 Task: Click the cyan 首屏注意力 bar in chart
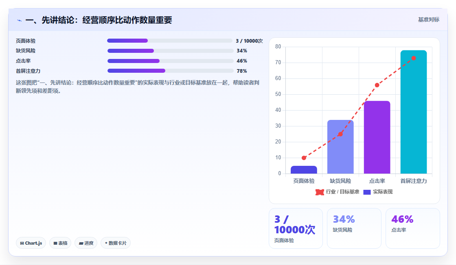414,112
